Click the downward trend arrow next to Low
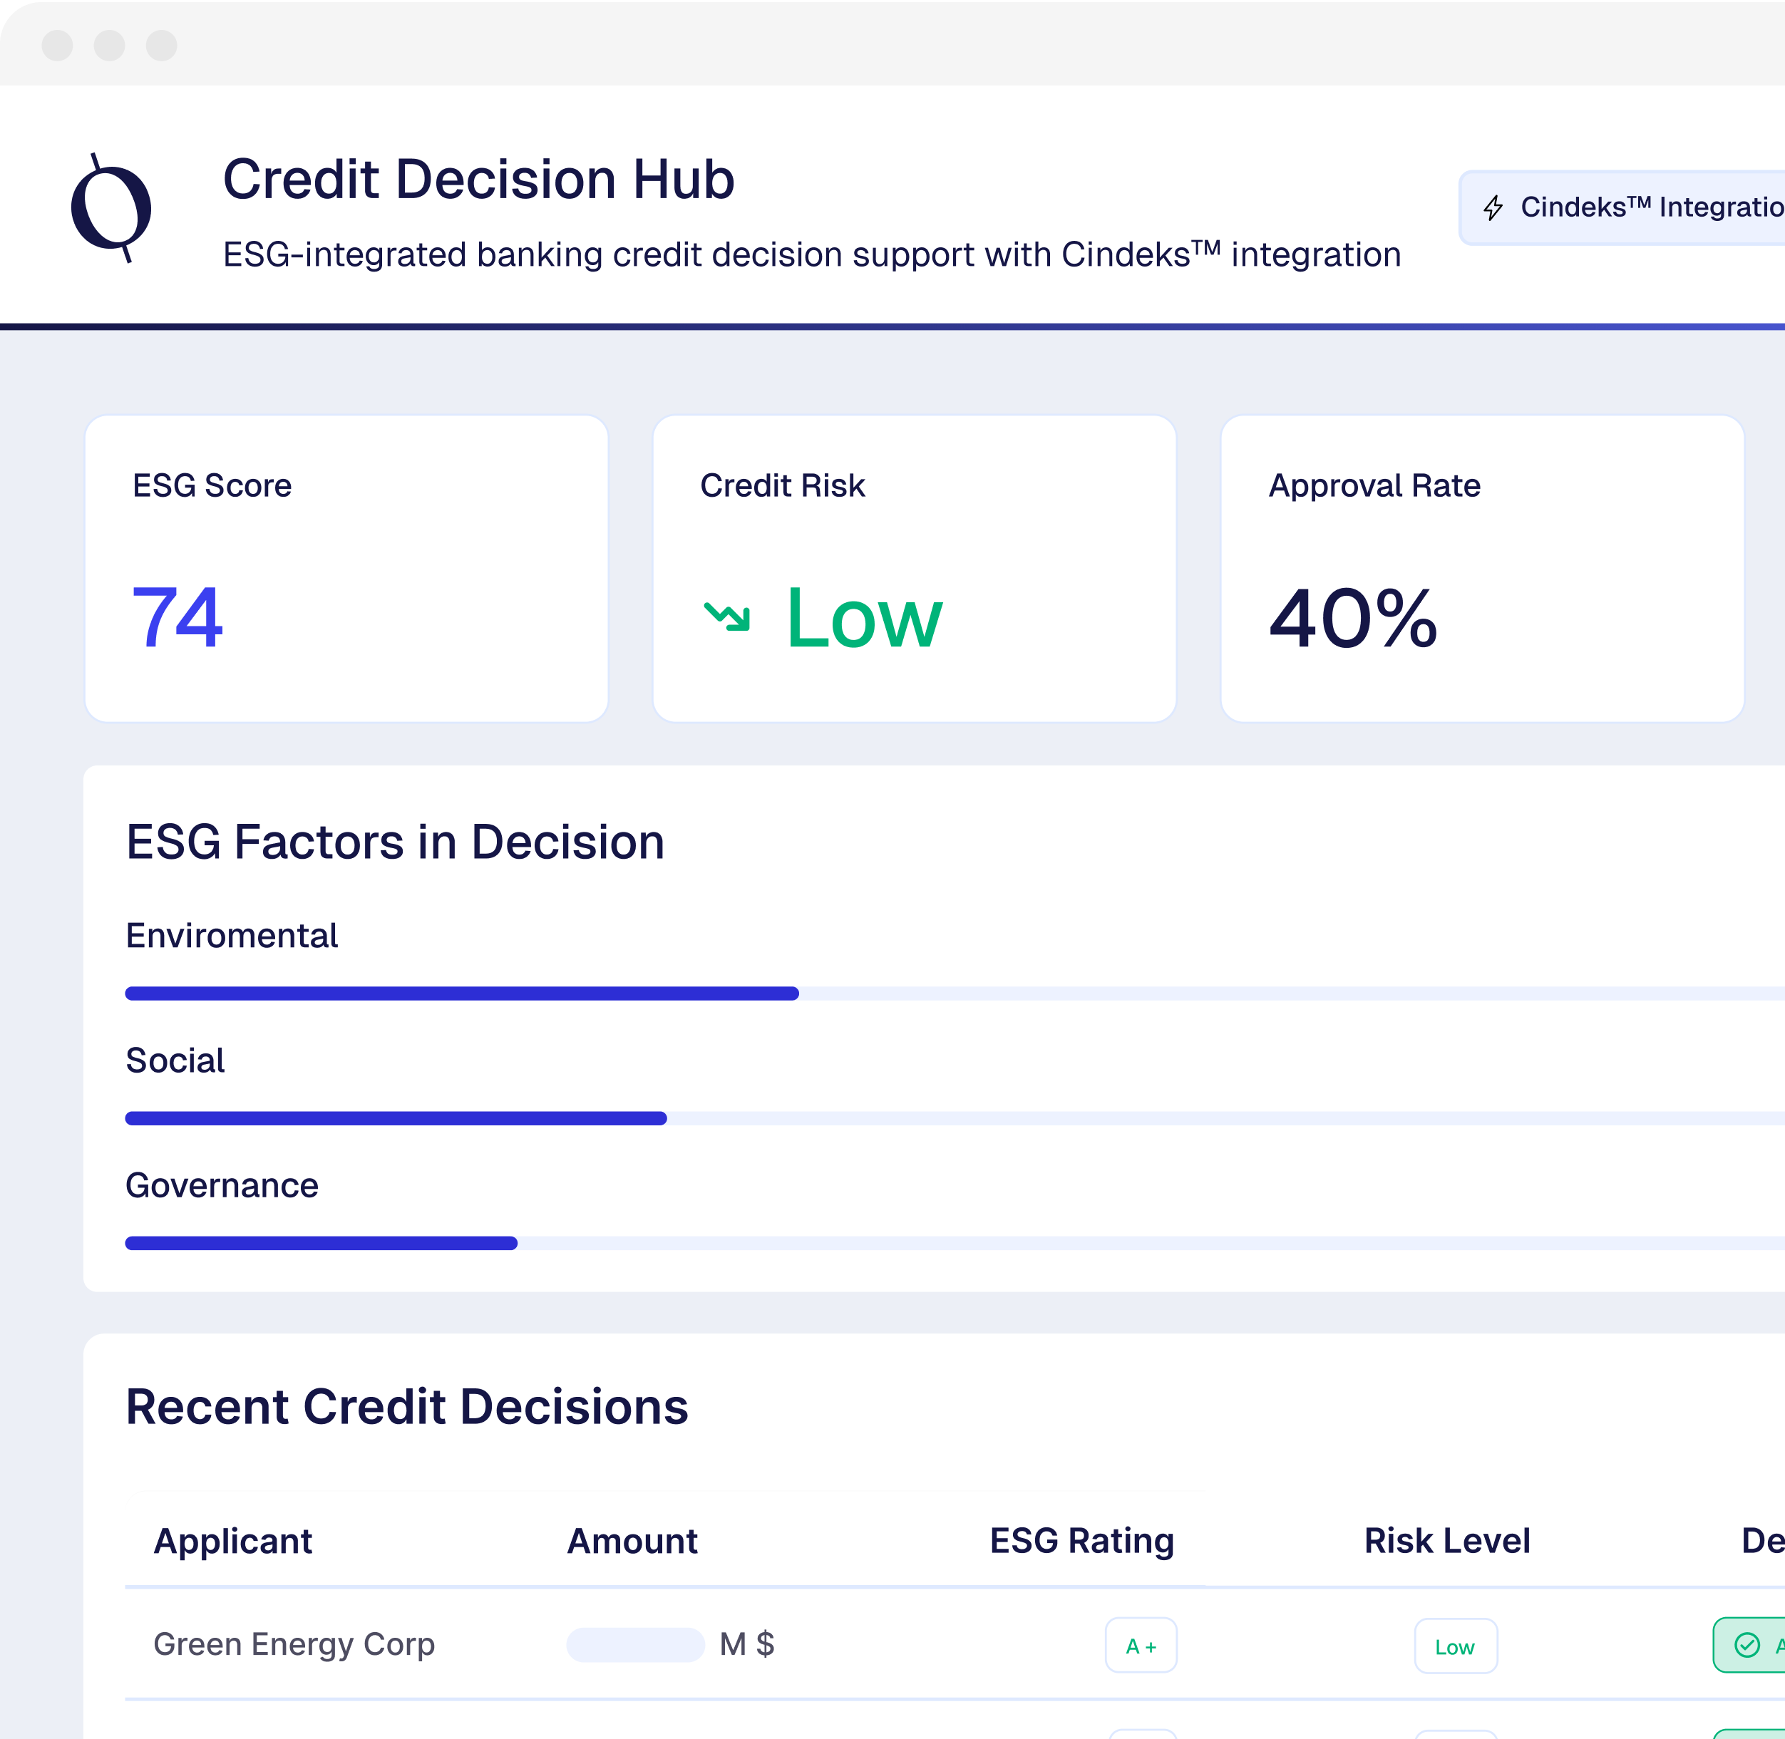The width and height of the screenshot is (1785, 1739). pos(728,616)
